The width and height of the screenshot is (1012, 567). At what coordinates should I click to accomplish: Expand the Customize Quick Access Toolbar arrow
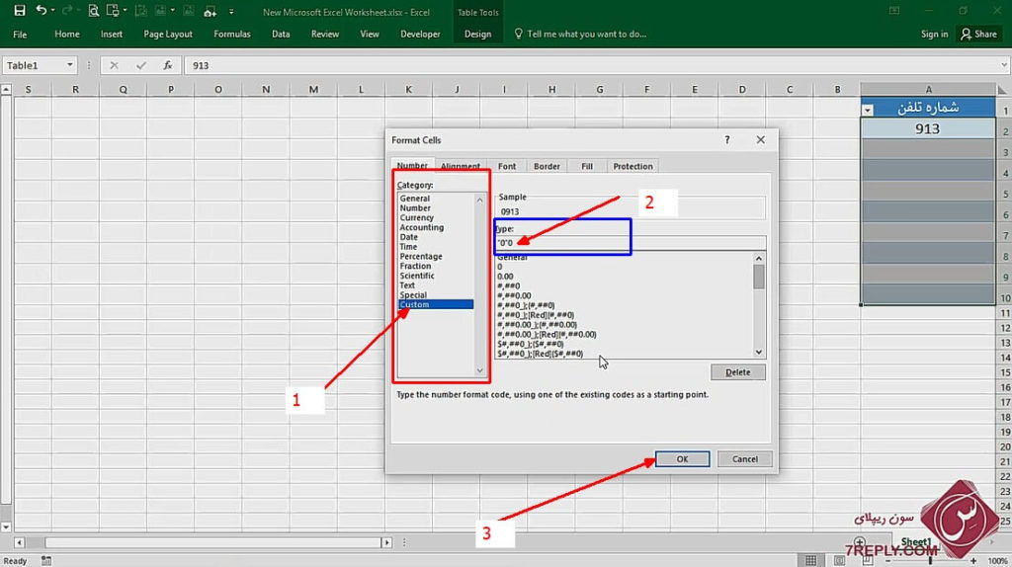(231, 11)
